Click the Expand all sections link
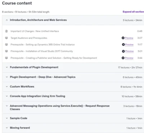This screenshot has width=144, height=133. pyautogui.click(x=133, y=12)
